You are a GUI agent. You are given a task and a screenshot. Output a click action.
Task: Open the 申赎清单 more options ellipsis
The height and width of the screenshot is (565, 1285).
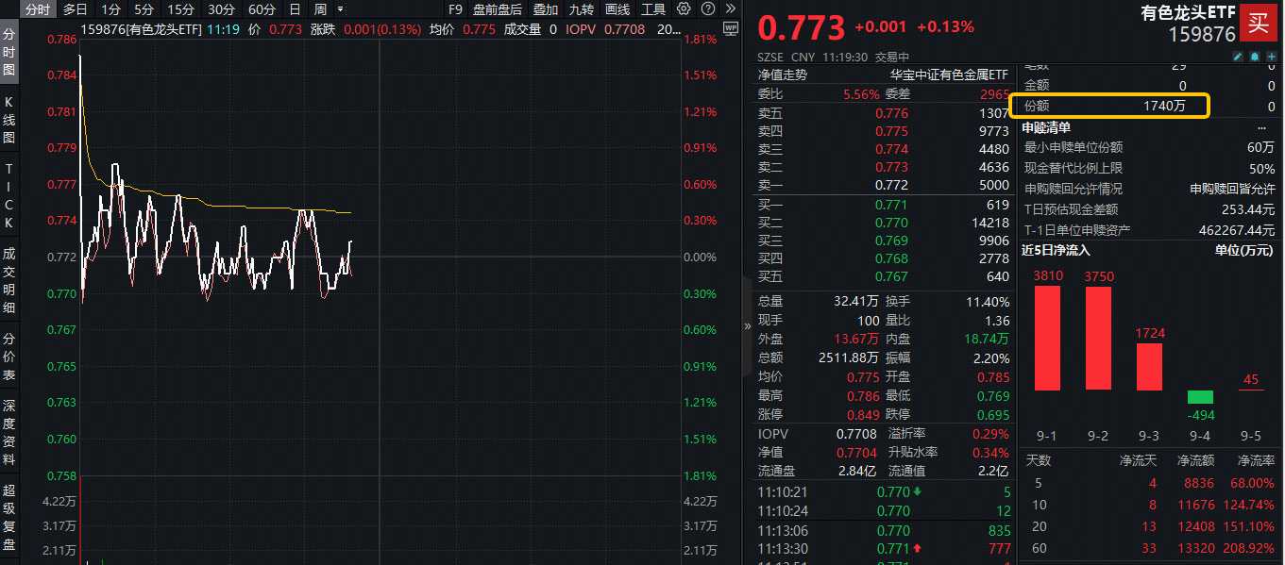(x=1261, y=127)
